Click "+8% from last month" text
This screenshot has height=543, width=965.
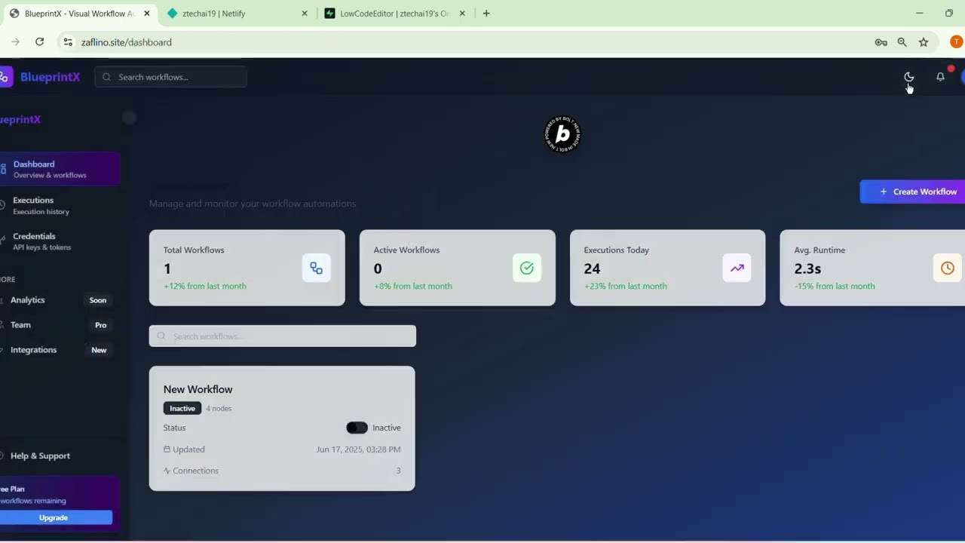(x=413, y=286)
